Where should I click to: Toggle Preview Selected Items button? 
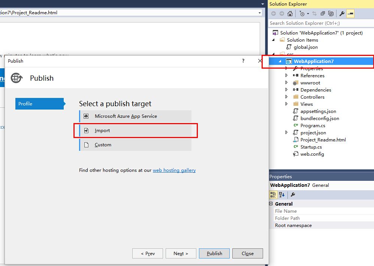pos(350,14)
